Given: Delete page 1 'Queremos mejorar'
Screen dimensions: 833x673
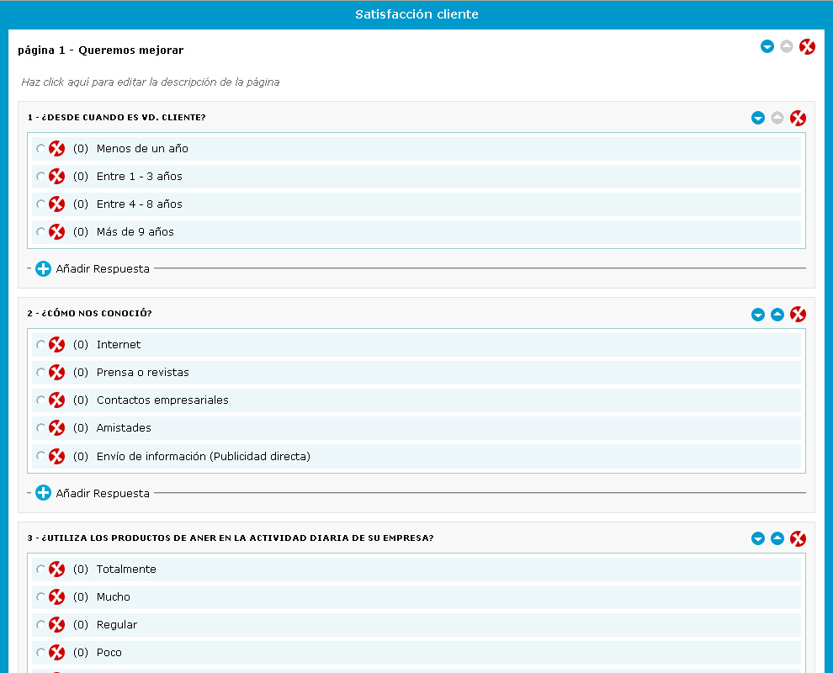Looking at the screenshot, I should pos(807,47).
